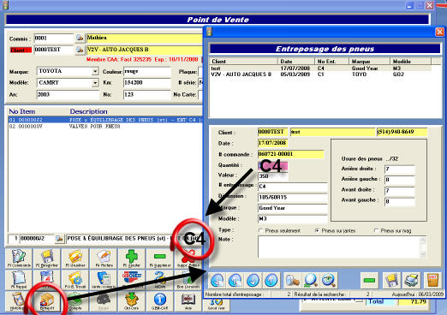The height and width of the screenshot is (315, 447).
Task: Click the storage Marque field Good Year
Action: point(293,208)
